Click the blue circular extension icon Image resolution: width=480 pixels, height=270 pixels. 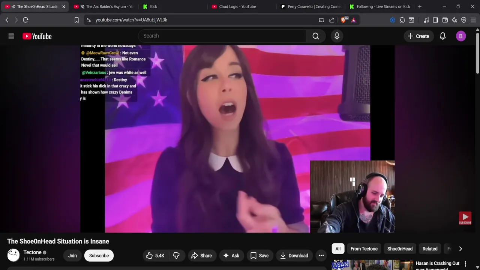[393, 20]
